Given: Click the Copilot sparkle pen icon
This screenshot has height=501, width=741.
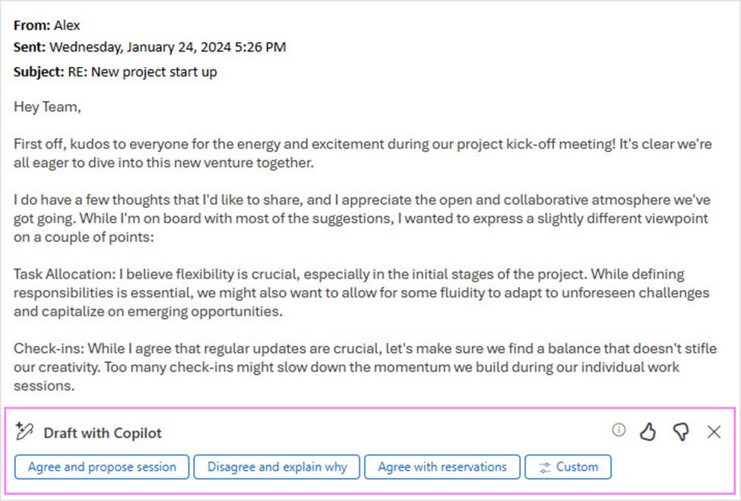Looking at the screenshot, I should pos(24,431).
